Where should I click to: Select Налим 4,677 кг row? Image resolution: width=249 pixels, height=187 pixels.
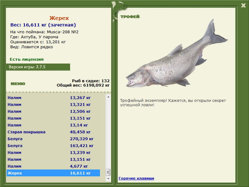(54, 166)
